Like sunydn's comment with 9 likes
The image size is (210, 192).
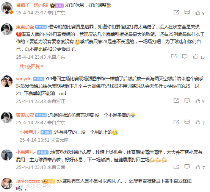click(x=197, y=101)
